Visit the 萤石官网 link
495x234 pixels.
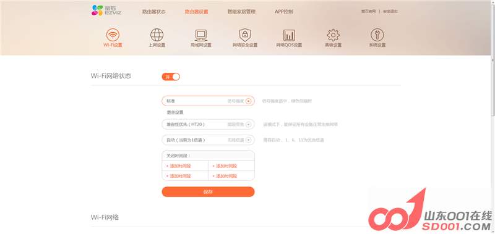[368, 11]
